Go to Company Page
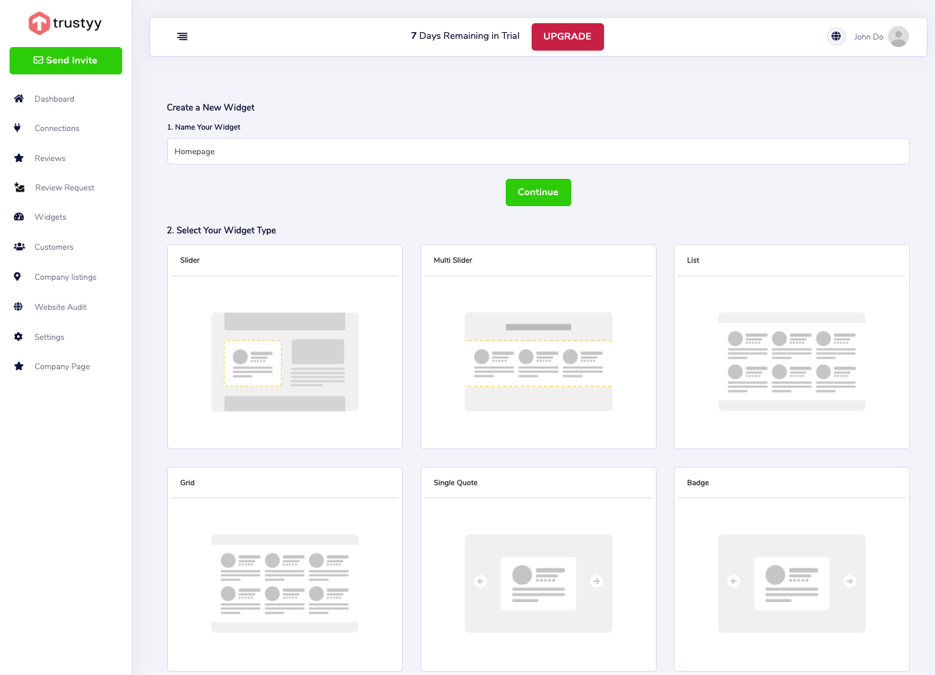 62,367
